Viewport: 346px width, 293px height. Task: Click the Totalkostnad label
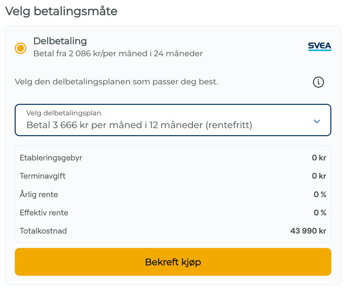coord(43,231)
